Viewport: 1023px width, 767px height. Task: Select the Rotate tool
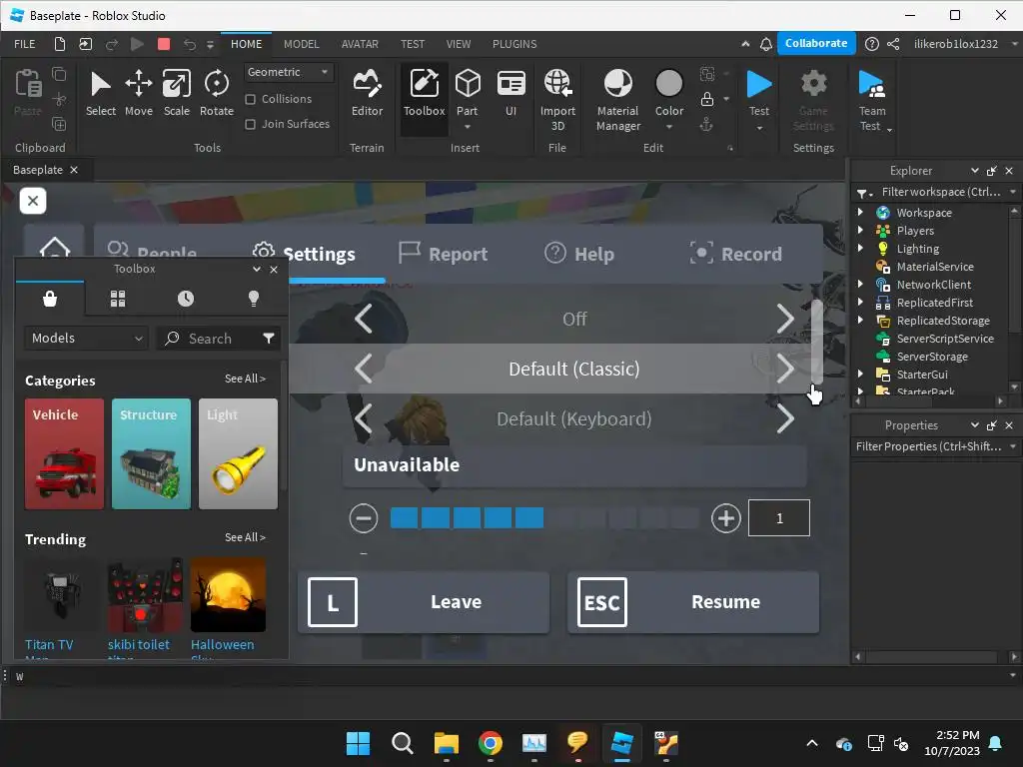click(x=217, y=93)
